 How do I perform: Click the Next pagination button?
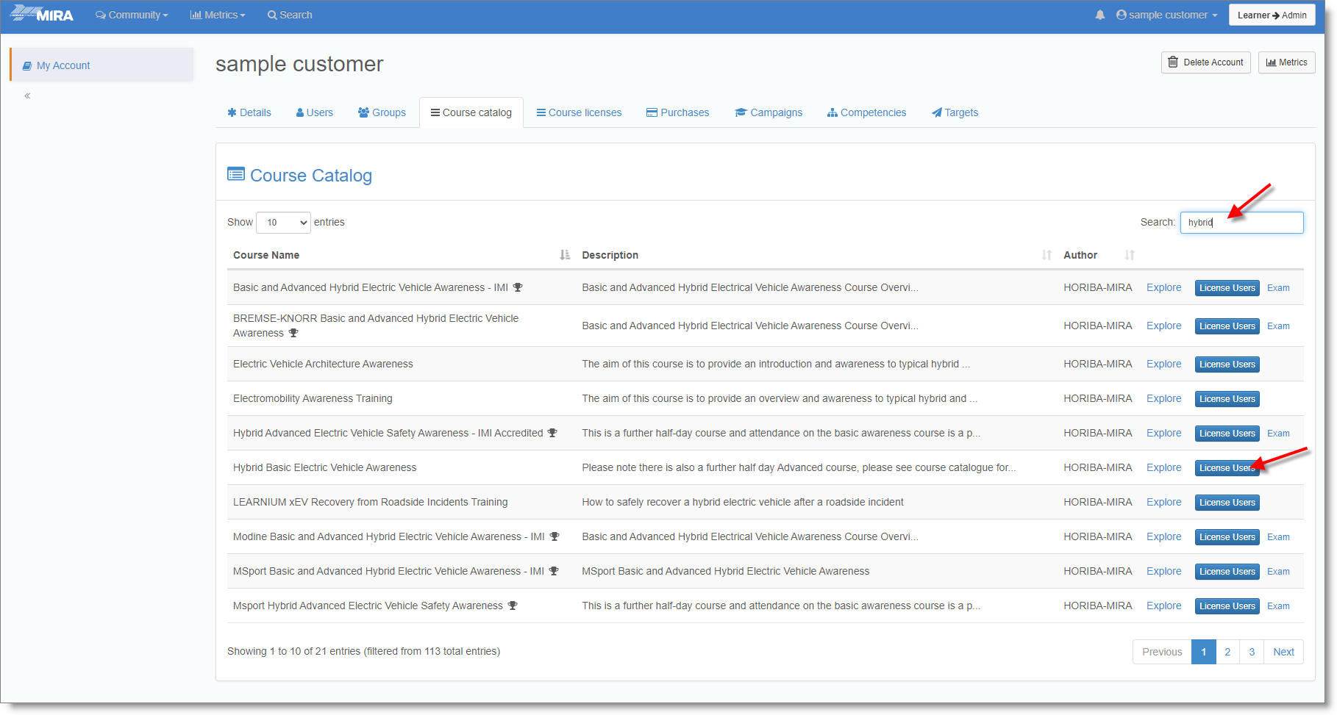click(1283, 652)
